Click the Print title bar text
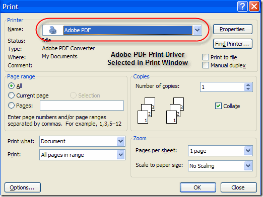 pyautogui.click(x=11, y=7)
